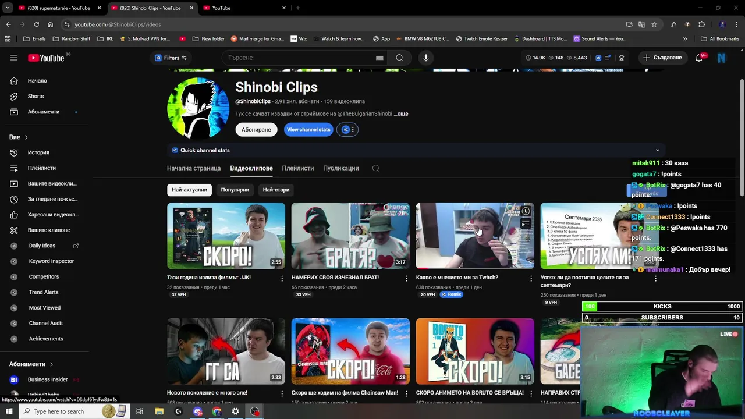
Task: Open the account avatar menu
Action: point(722,58)
